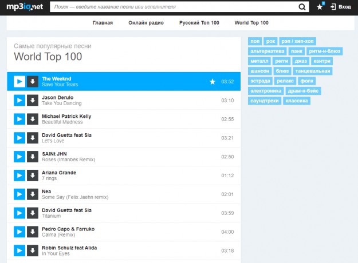
Task: Download Let's Love by David Guetta
Action: pyautogui.click(x=33, y=138)
